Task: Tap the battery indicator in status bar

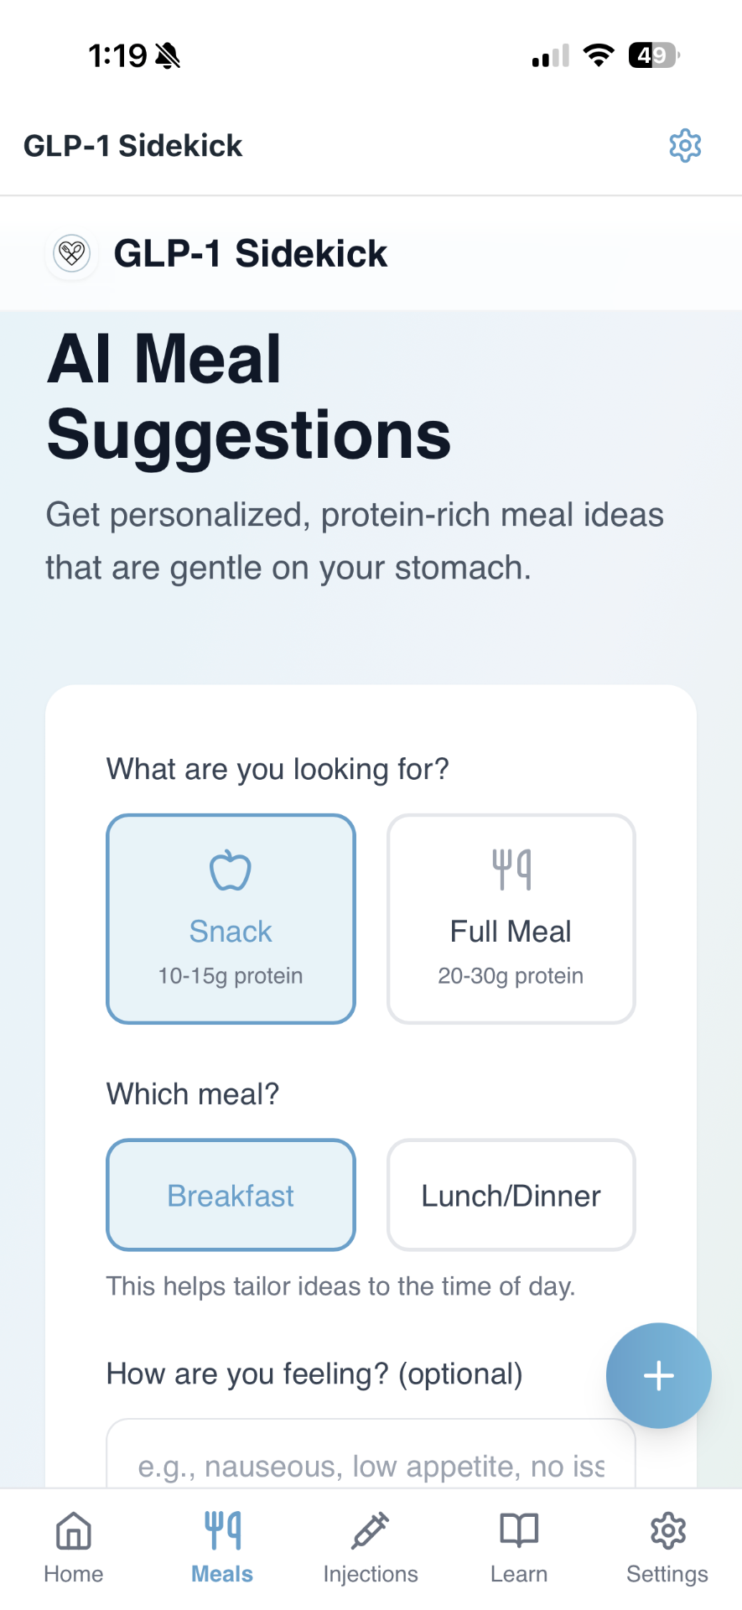Action: [653, 55]
